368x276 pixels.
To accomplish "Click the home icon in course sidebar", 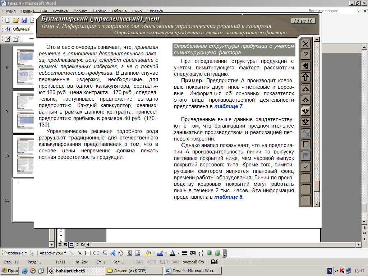I will point(305,66).
